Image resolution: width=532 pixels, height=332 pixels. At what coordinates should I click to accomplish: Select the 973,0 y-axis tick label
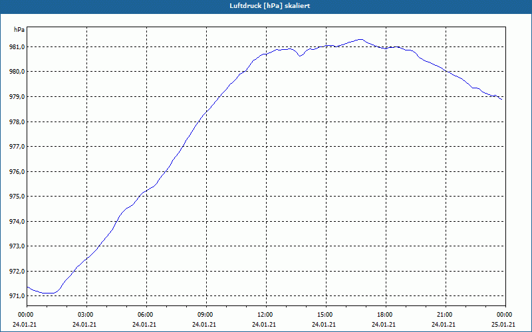pyautogui.click(x=17, y=246)
